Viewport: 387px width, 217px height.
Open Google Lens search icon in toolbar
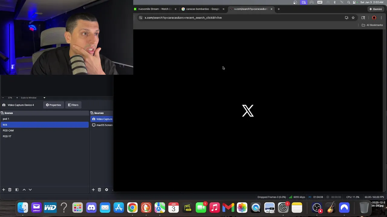click(363, 18)
